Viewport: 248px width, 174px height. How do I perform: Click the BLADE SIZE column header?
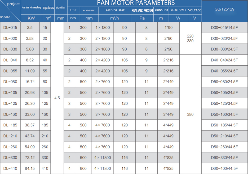[x=89, y=10]
